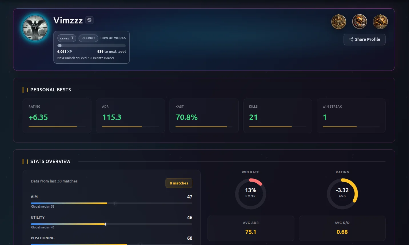Screen dimensions: 409x245
Task: Click the XP progress bar
Action: pos(91,46)
